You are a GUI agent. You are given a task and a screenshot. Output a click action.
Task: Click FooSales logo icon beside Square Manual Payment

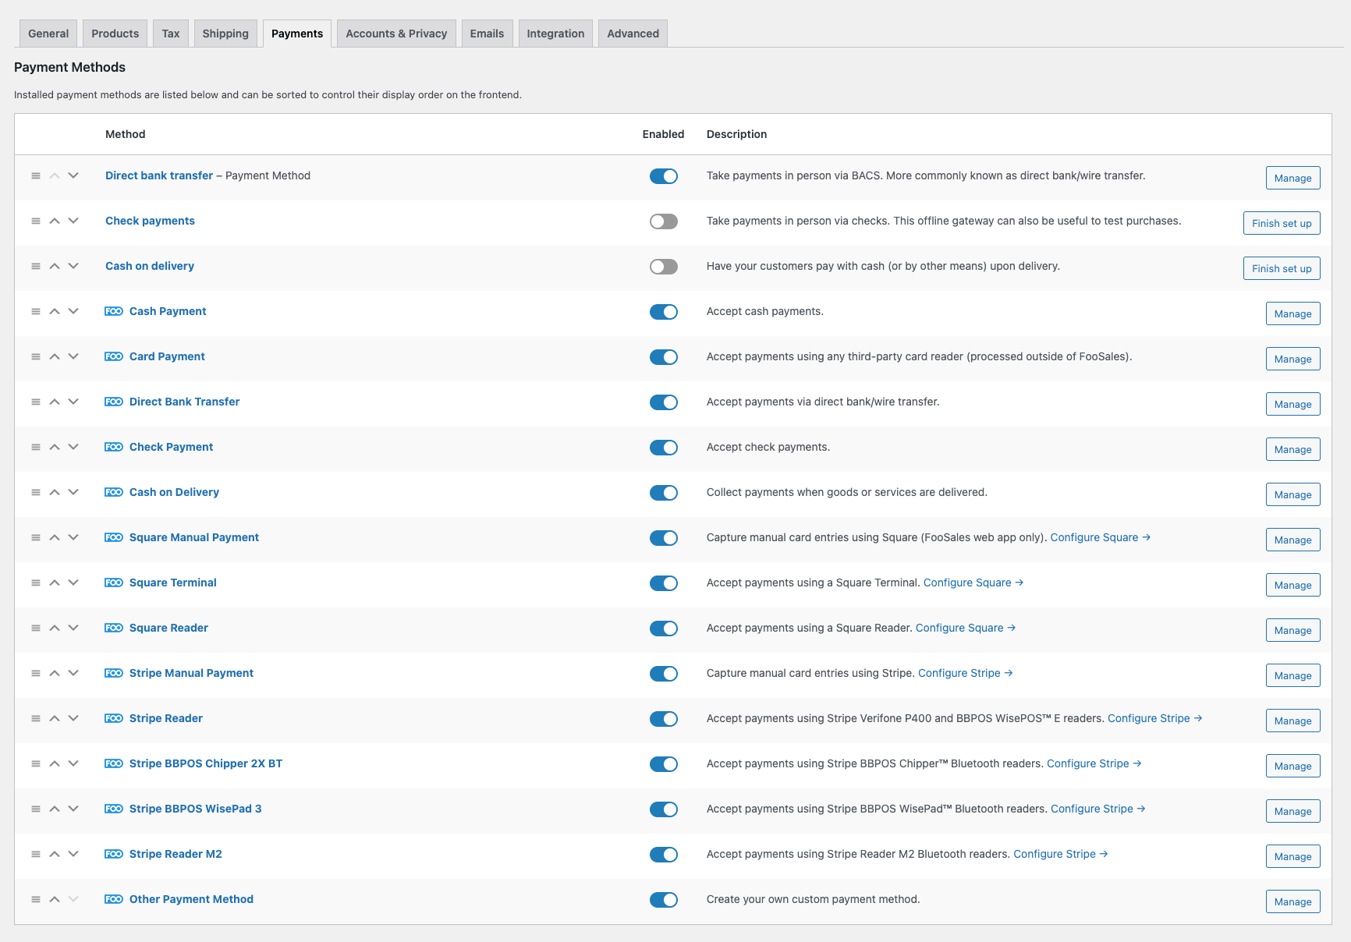114,537
